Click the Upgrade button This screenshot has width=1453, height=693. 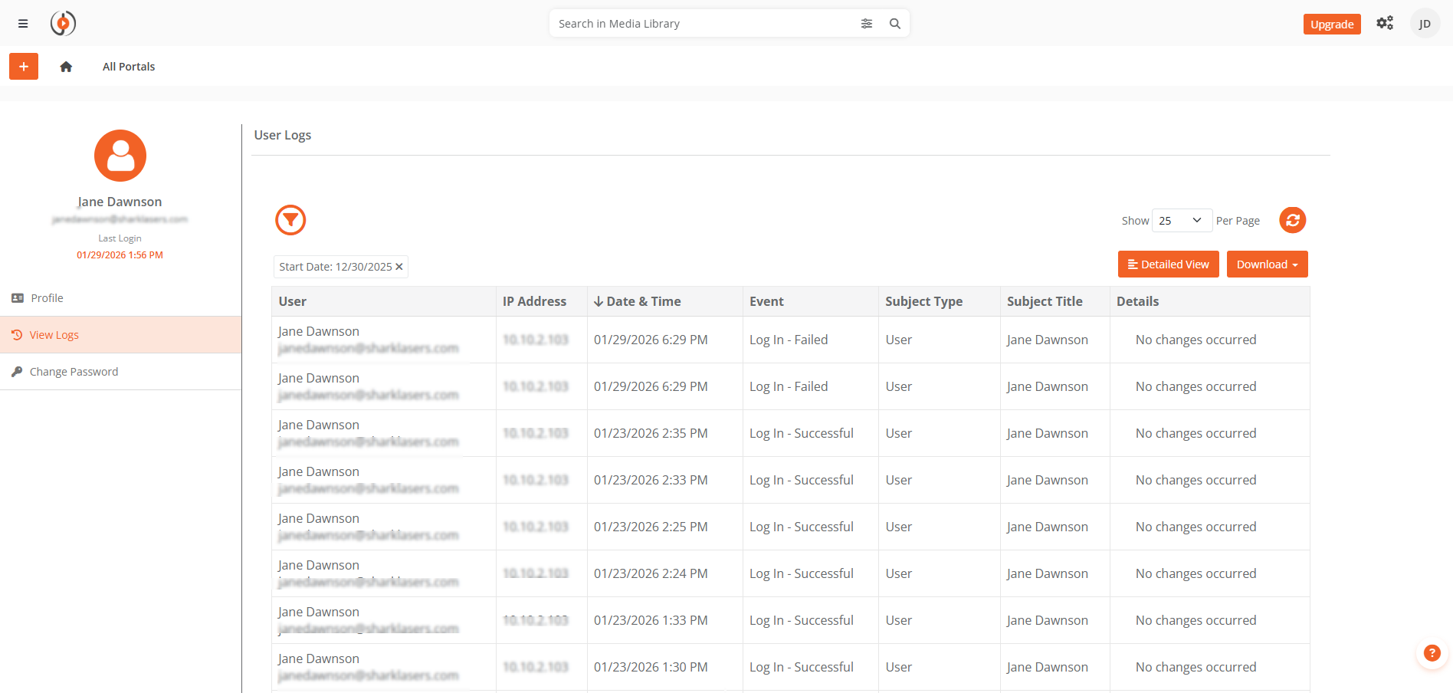[x=1332, y=24]
